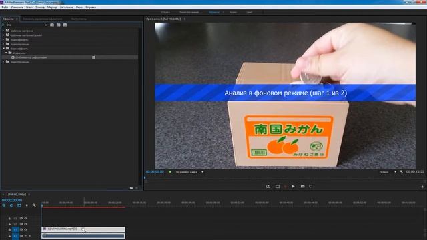The height and width of the screenshot is (240, 427).
Task: Open the Справка menu
Action: pyautogui.click(x=91, y=7)
